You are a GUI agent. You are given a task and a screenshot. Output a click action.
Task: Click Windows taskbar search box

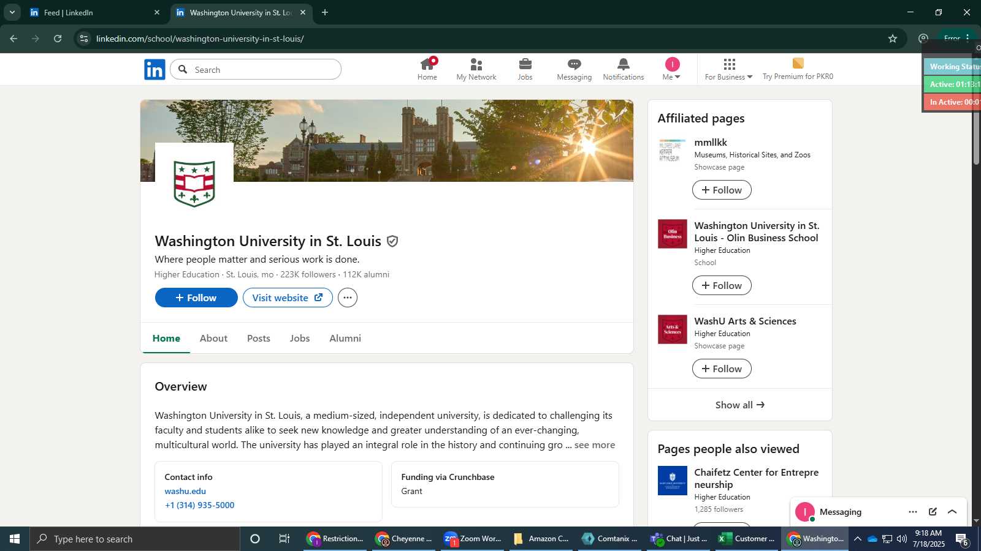tap(135, 539)
